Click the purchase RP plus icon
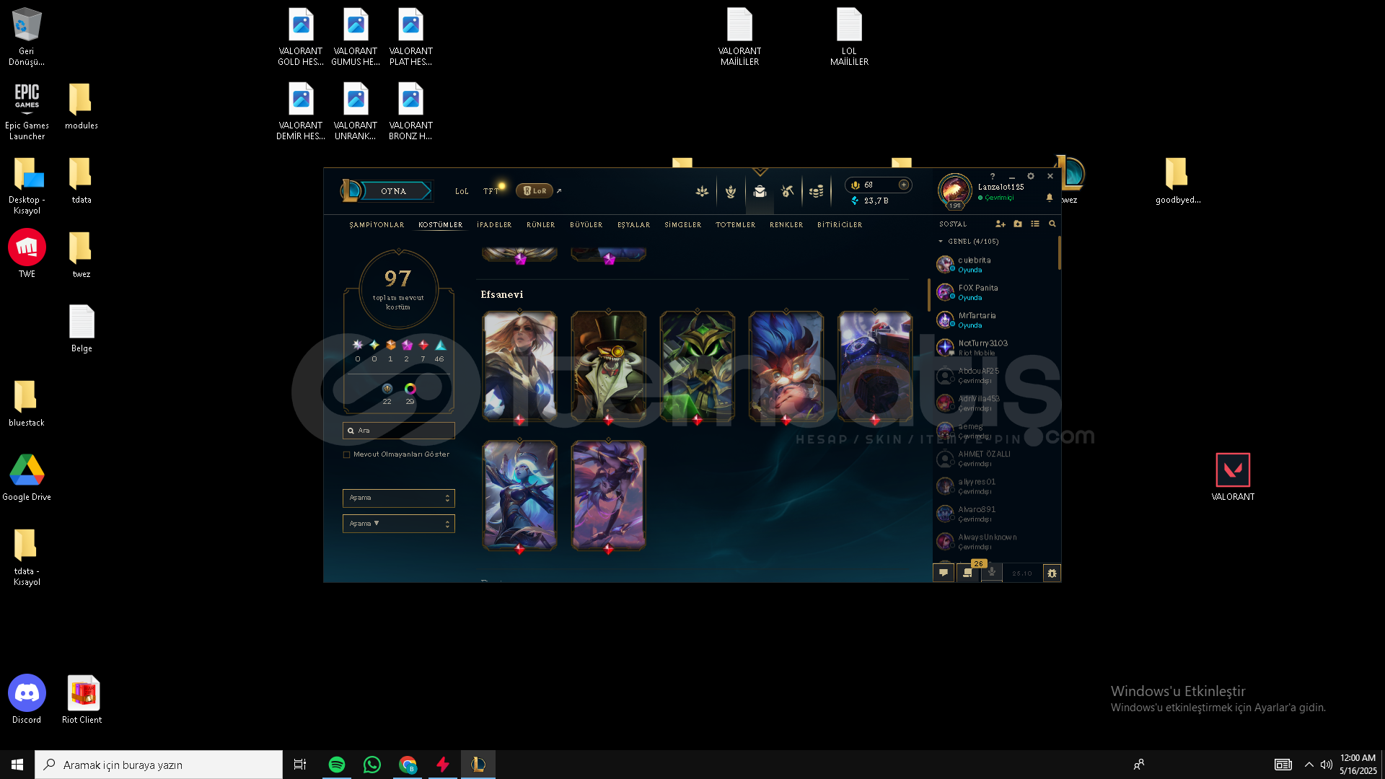Viewport: 1385px width, 779px height. (904, 185)
